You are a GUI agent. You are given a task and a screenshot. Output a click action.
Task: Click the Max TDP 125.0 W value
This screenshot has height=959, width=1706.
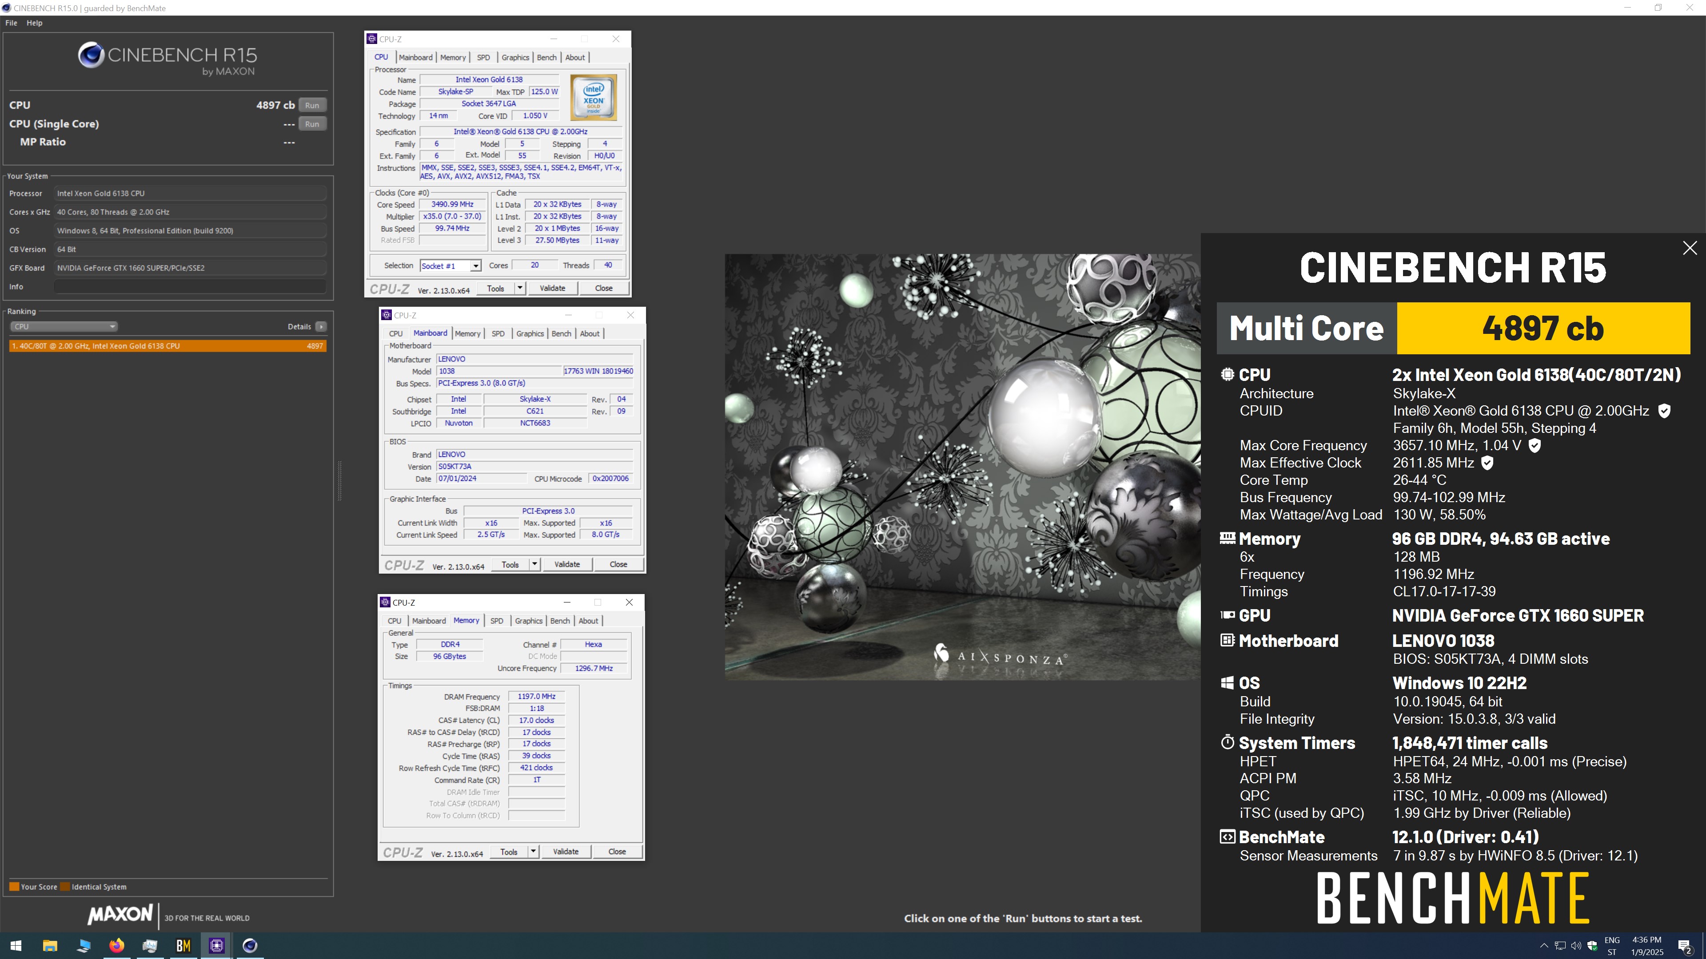544,92
